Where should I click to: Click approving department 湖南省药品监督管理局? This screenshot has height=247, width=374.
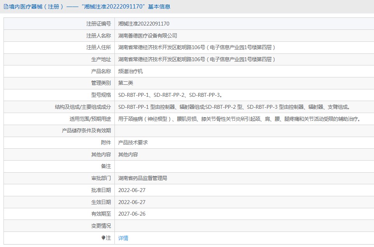coord(143,178)
